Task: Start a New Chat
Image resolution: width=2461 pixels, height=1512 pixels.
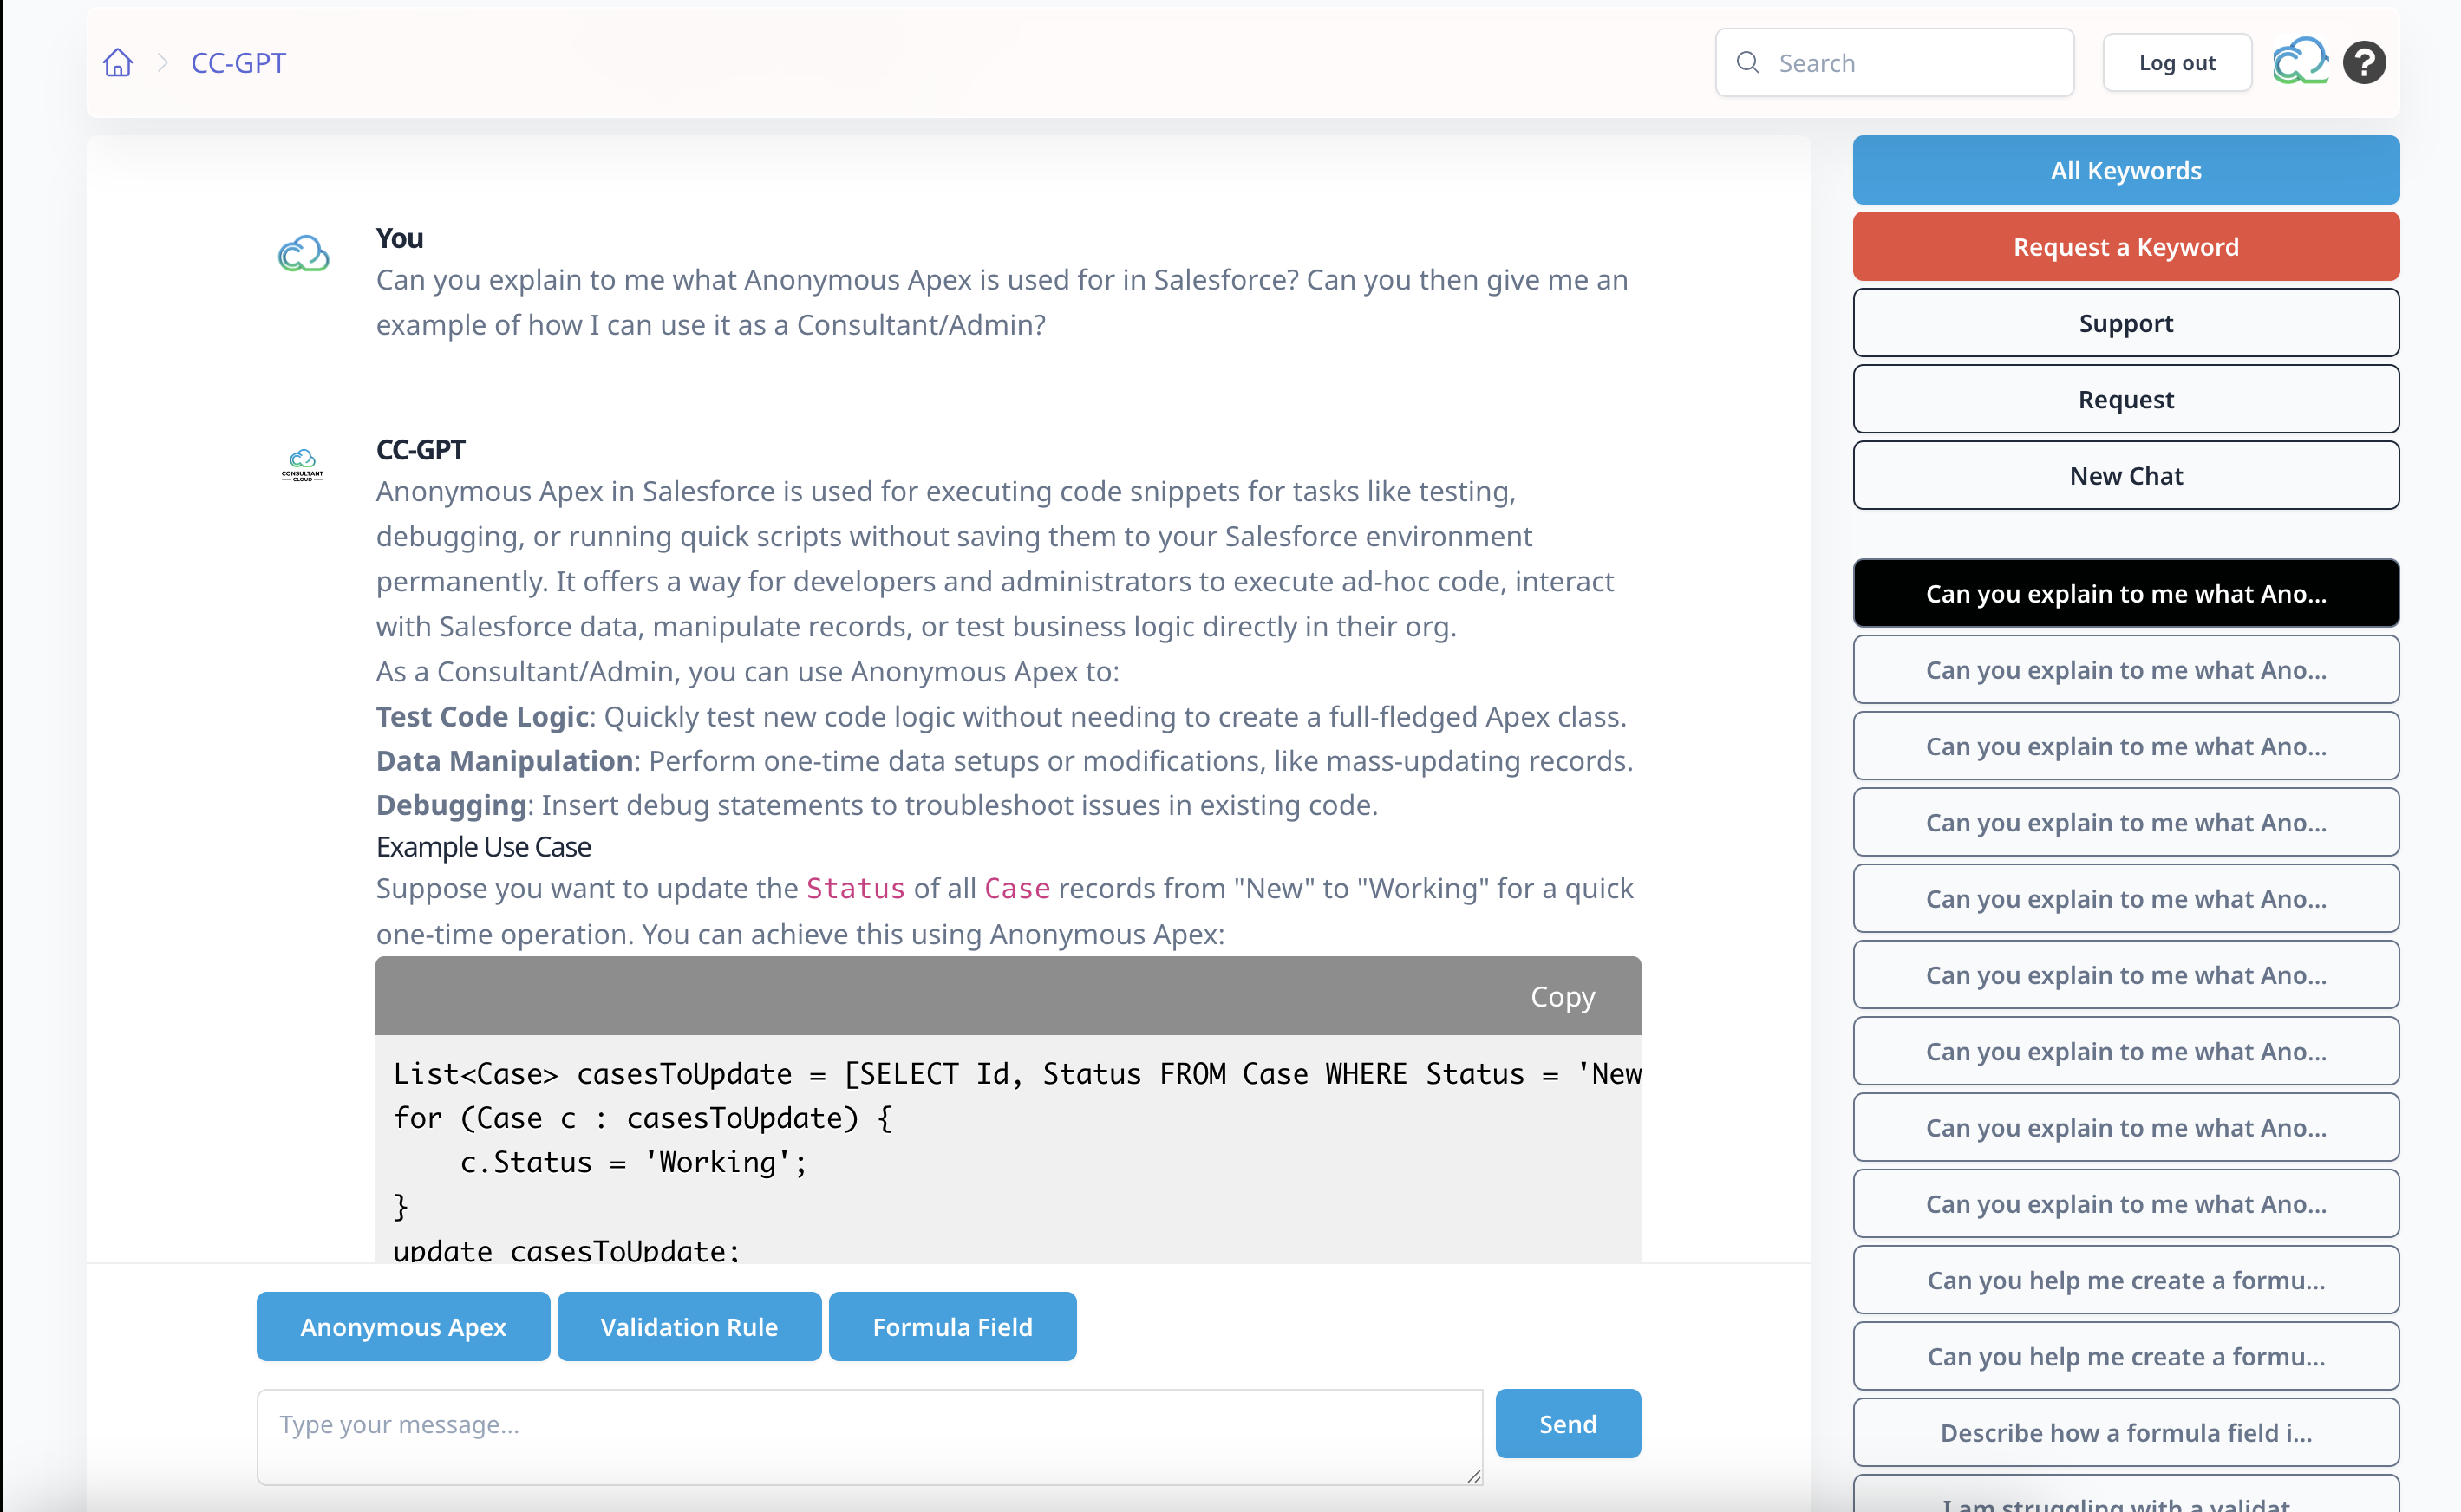Action: [2125, 476]
